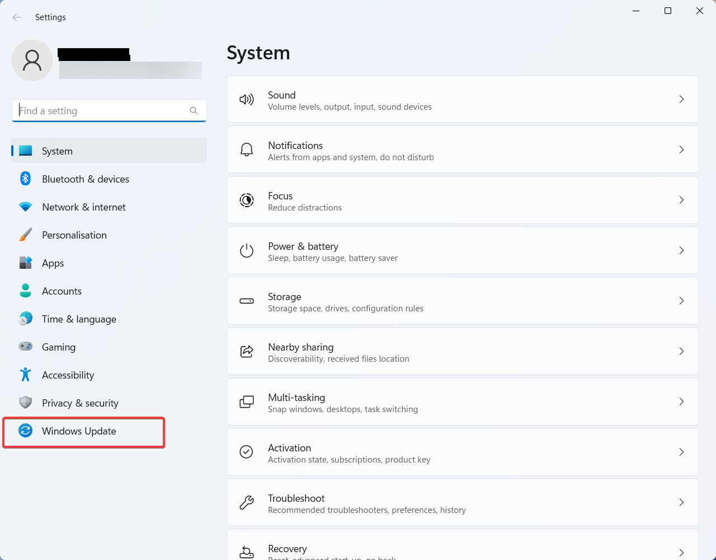The image size is (716, 560).
Task: Open Accessibility label in sidebar
Action: (x=68, y=375)
